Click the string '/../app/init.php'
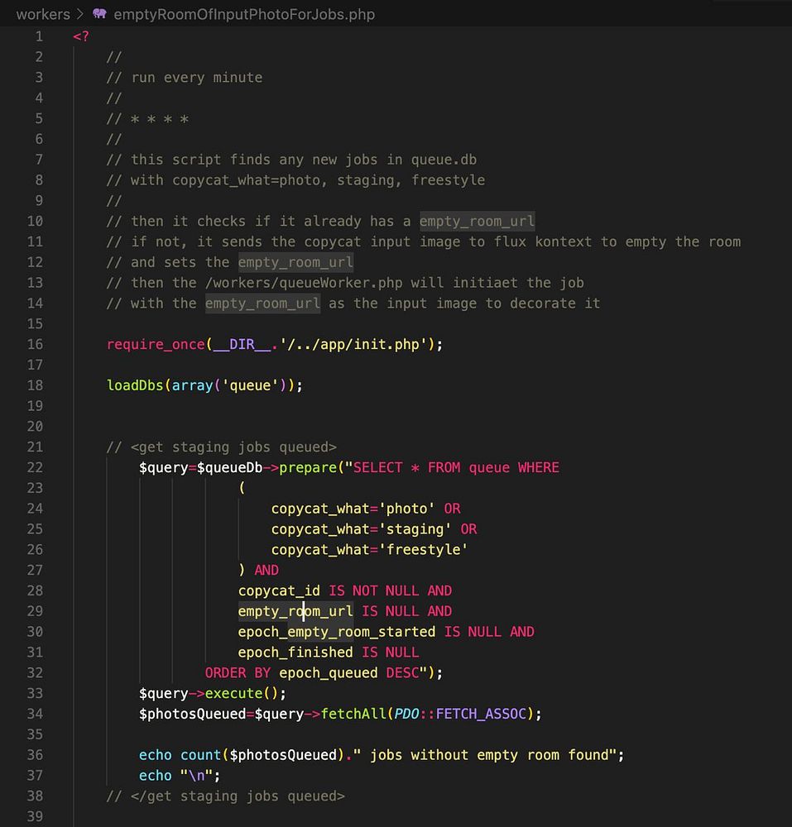The width and height of the screenshot is (792, 827). point(353,344)
